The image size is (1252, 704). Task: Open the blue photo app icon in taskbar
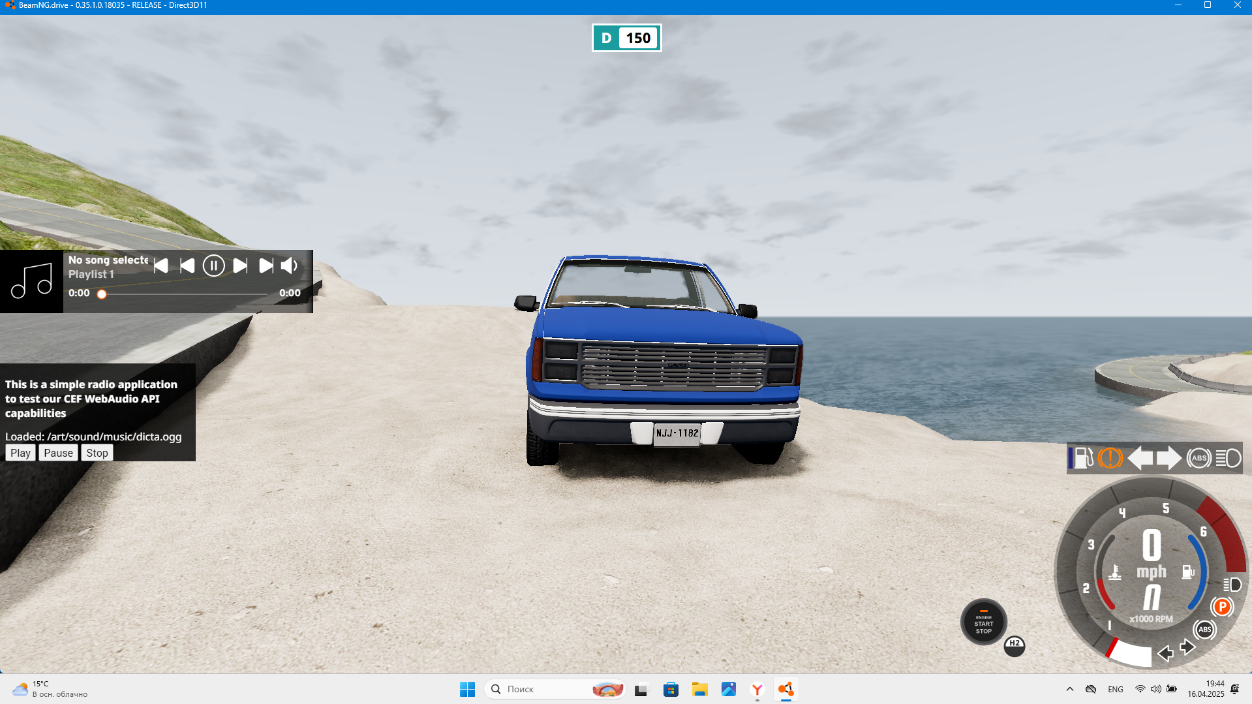coord(728,689)
